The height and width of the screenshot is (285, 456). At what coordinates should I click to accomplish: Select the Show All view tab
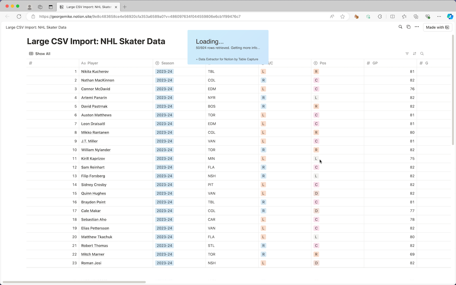(40, 54)
